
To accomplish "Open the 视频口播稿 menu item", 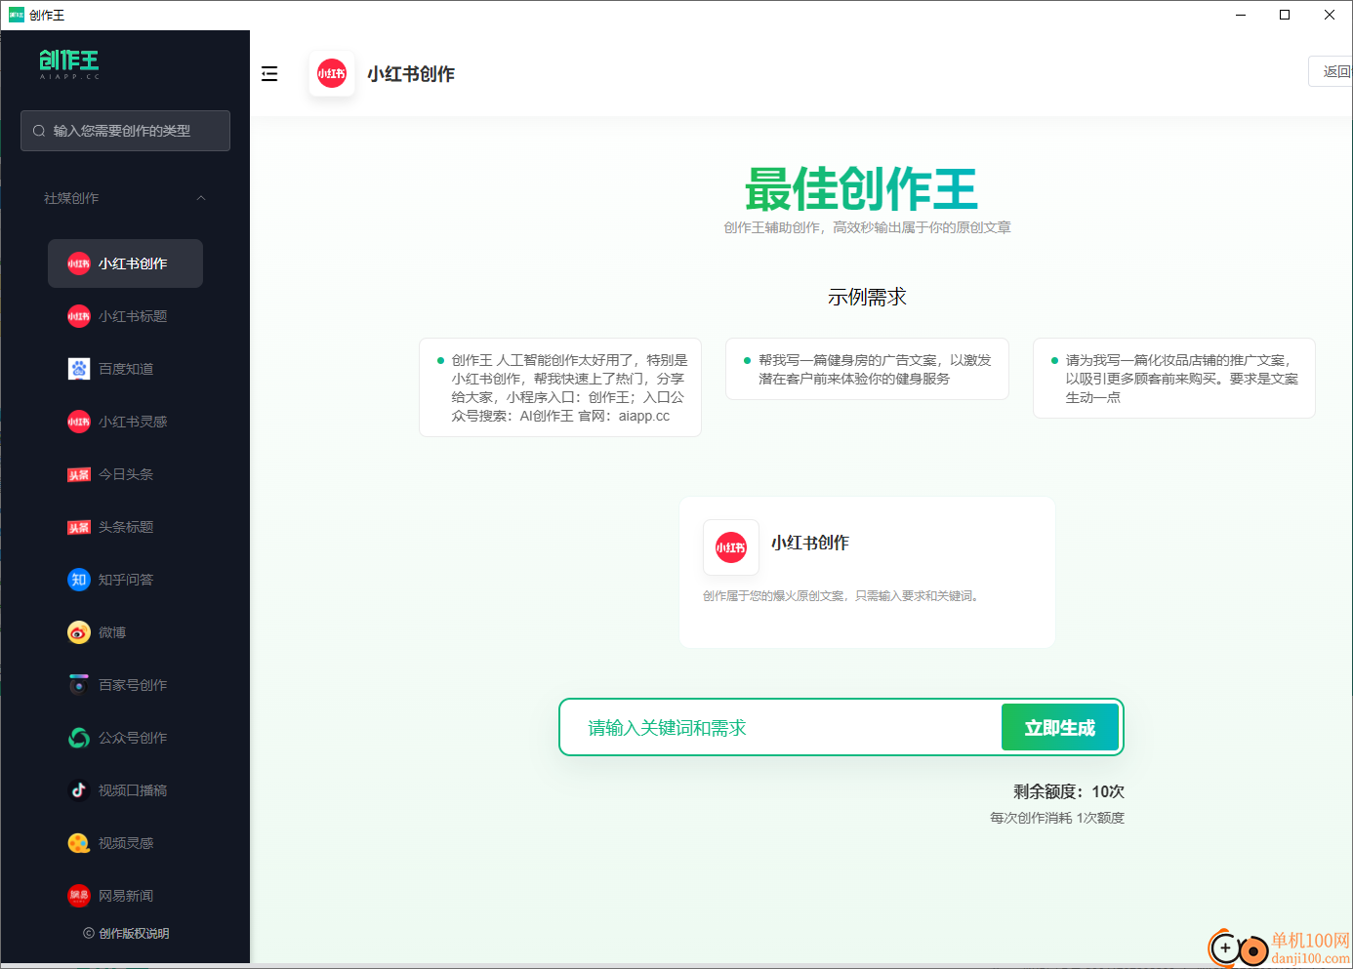I will coord(125,790).
